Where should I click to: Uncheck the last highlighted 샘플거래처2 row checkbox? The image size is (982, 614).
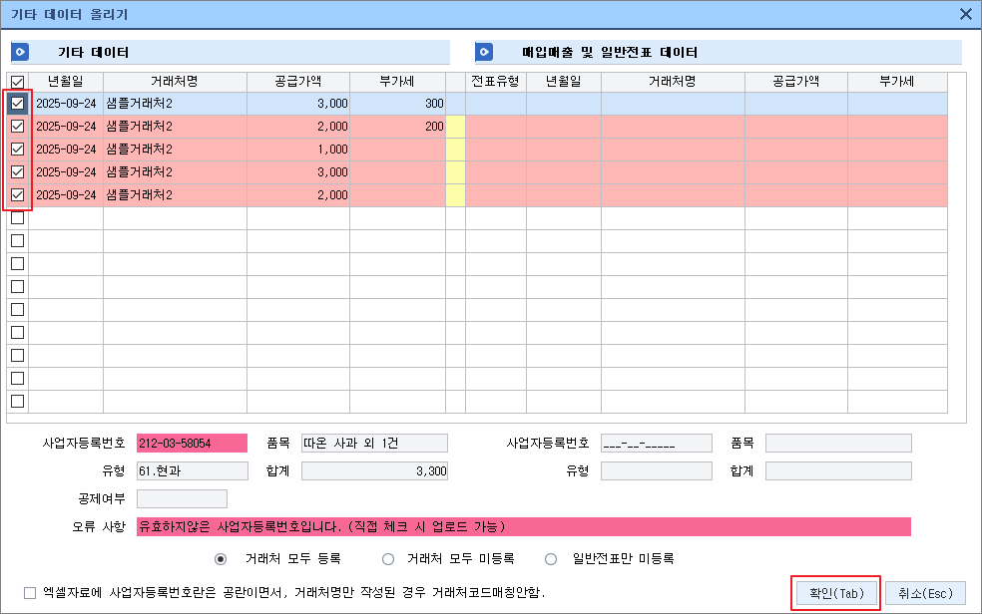pos(17,194)
